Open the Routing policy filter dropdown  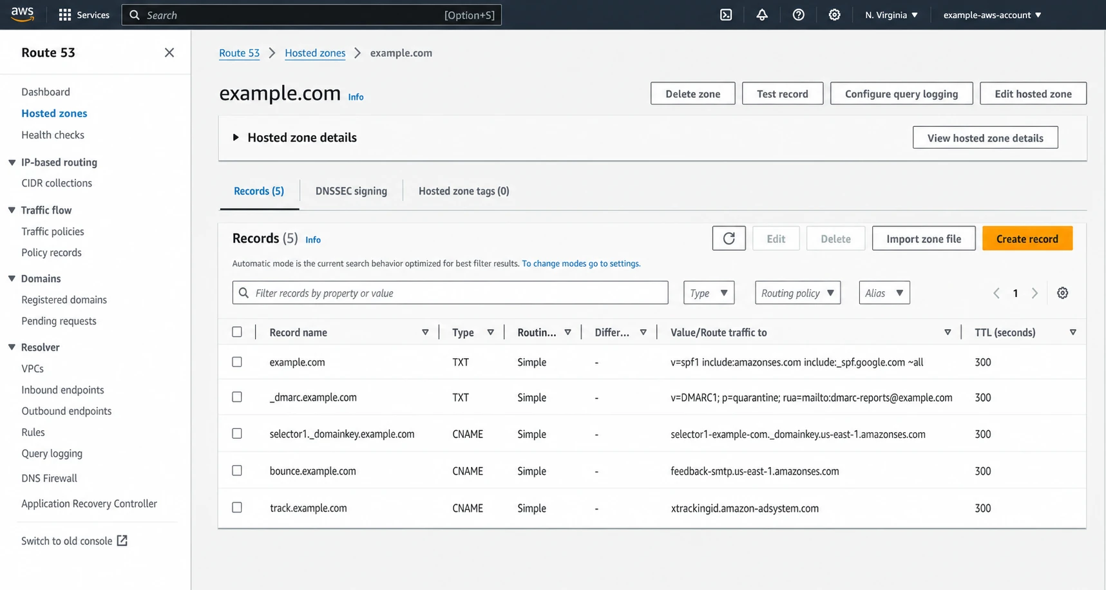coord(797,293)
